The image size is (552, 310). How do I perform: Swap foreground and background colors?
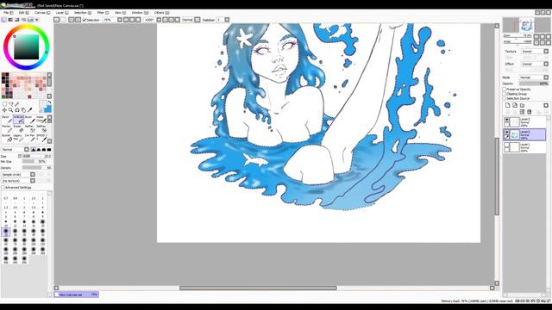[49, 102]
